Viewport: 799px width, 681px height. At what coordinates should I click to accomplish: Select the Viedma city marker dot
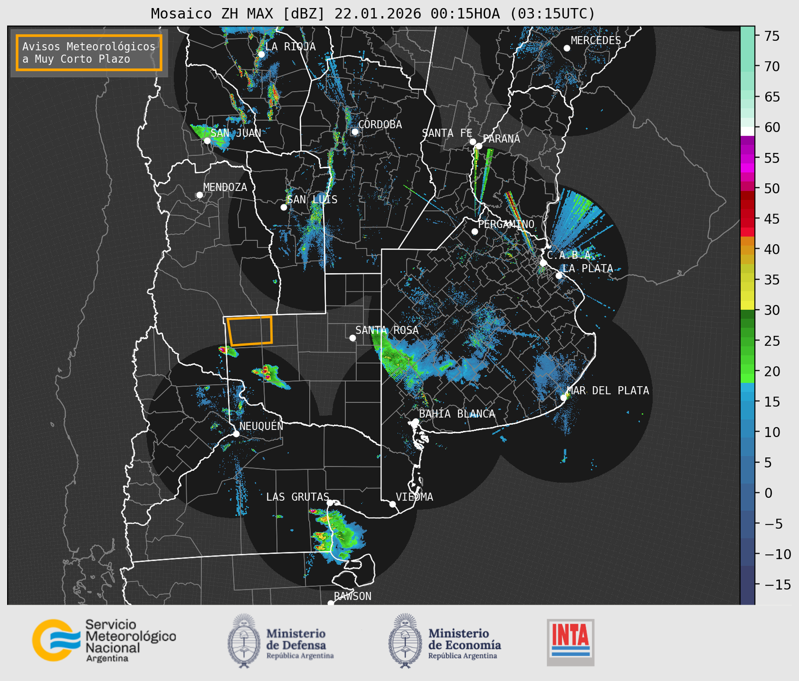(x=393, y=504)
